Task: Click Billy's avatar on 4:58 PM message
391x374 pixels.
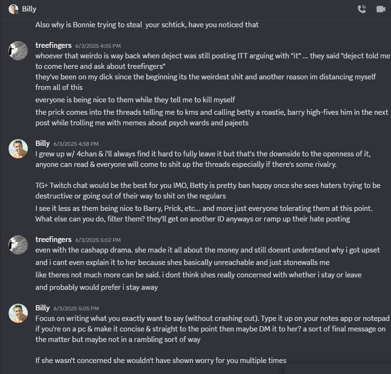Action: click(x=18, y=149)
